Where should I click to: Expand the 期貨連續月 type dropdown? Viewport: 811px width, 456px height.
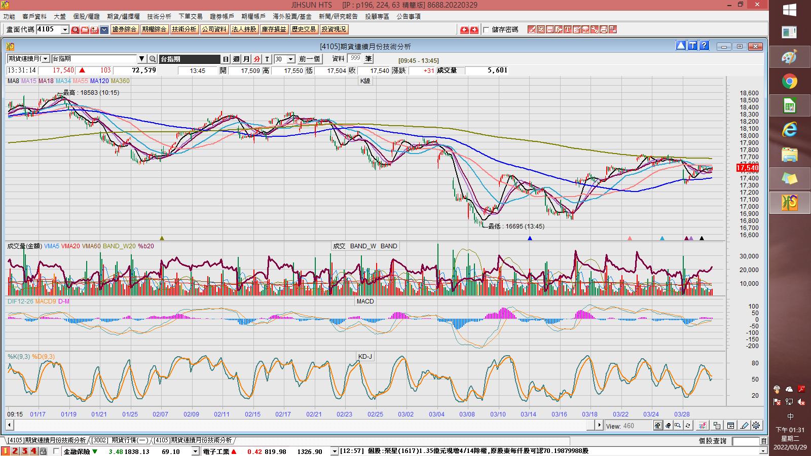pos(46,59)
